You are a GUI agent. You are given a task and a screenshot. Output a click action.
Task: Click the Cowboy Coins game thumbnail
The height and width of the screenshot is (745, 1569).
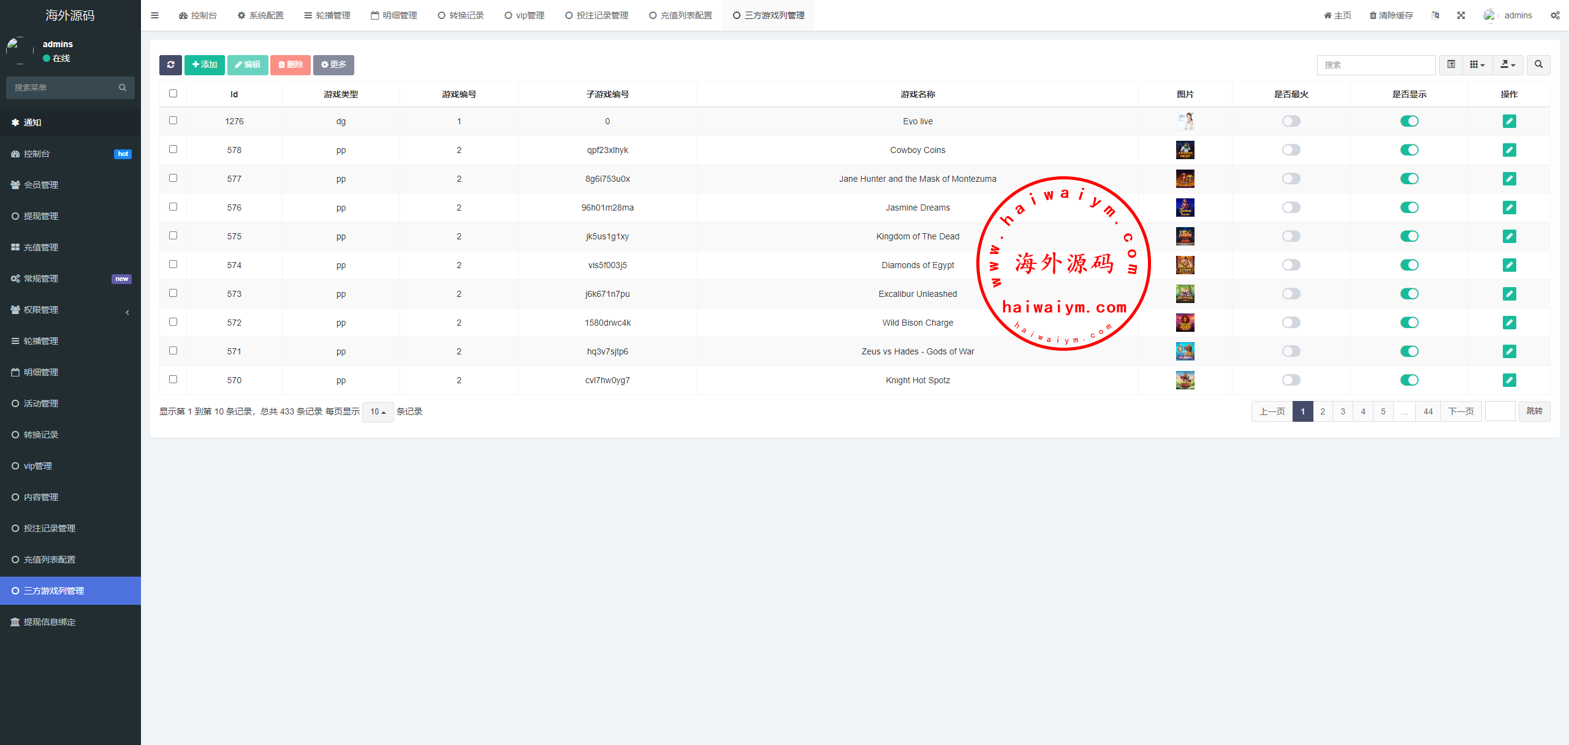[x=1185, y=150]
